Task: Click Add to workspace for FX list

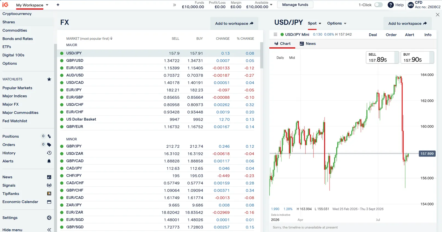Action: coord(234,24)
